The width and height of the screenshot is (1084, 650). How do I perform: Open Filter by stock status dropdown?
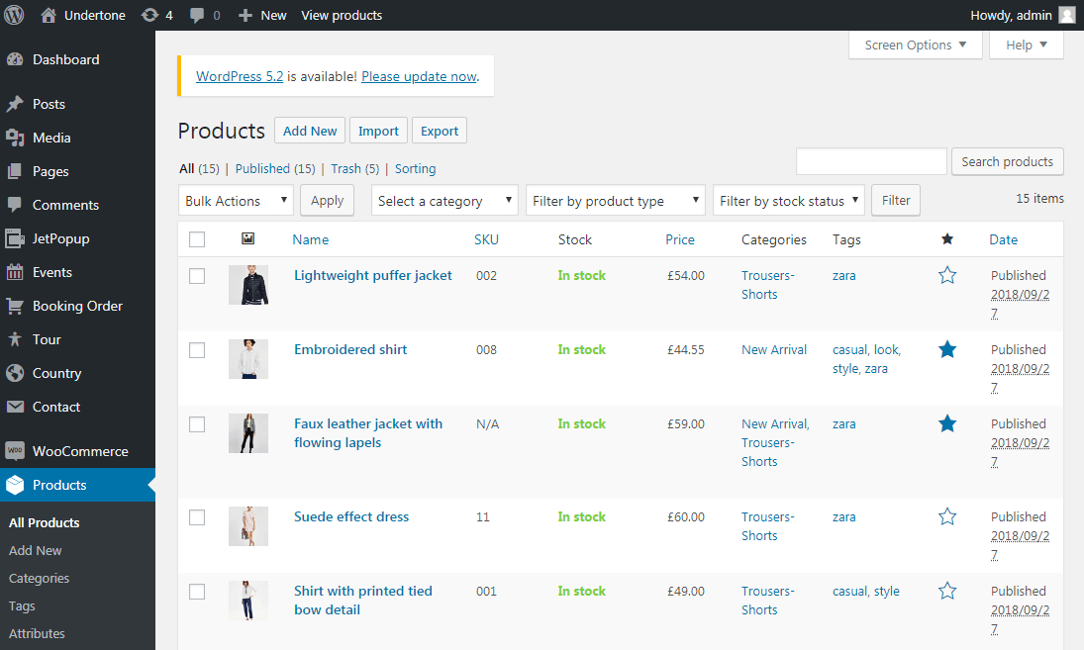tap(789, 200)
